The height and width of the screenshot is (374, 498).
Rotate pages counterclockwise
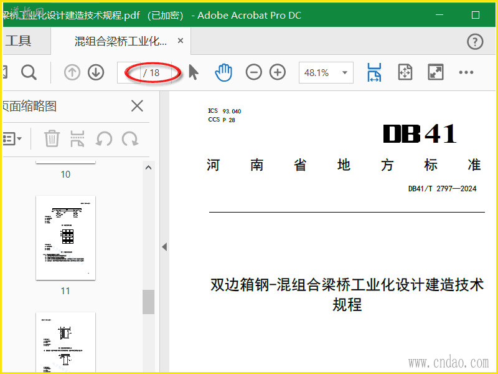104,139
